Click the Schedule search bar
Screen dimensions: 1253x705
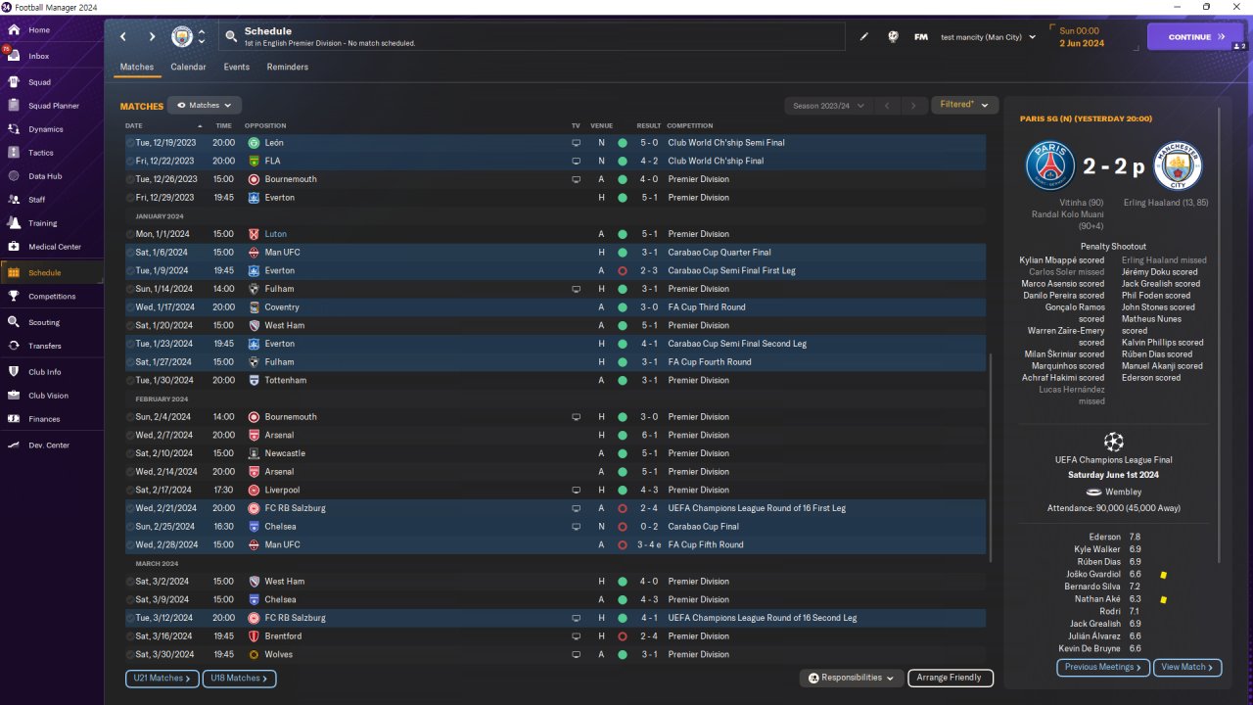tap(532, 37)
